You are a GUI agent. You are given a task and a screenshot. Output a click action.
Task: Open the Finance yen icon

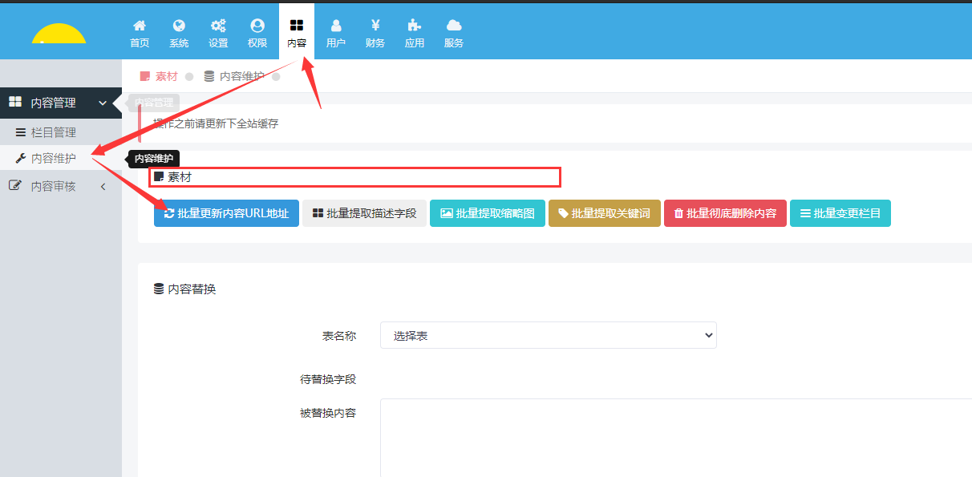coord(375,26)
